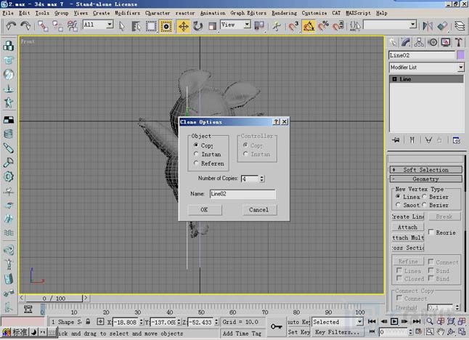Switch to the Utilities hammer panel
The height and width of the screenshot is (340, 469).
pyautogui.click(x=459, y=42)
